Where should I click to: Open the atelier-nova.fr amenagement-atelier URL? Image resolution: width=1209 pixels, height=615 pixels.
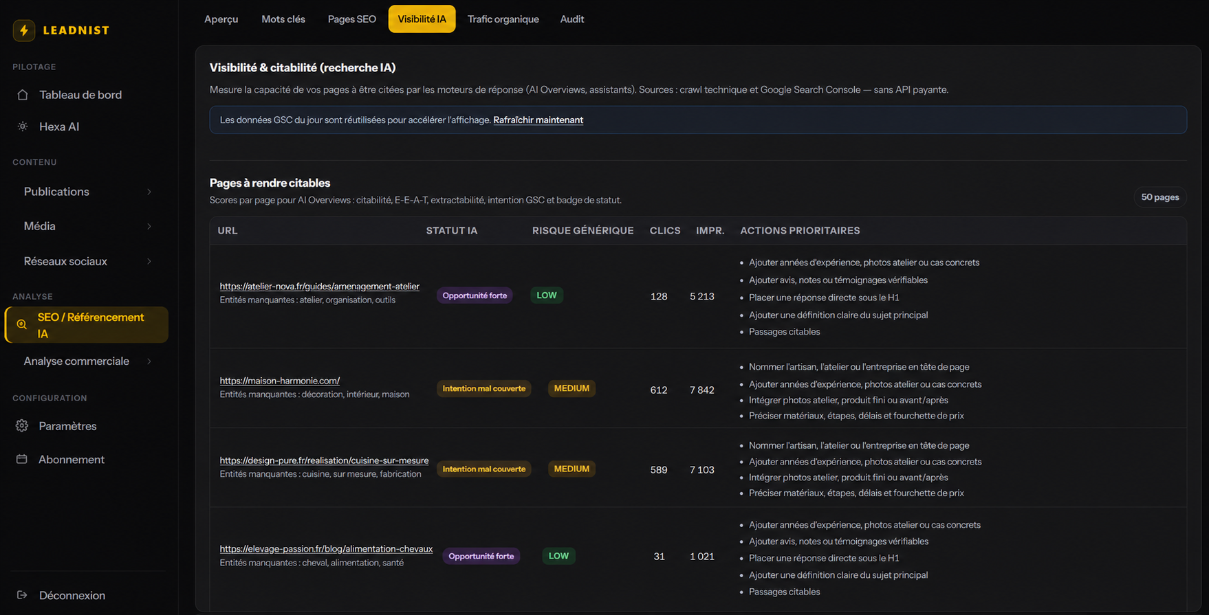click(319, 287)
